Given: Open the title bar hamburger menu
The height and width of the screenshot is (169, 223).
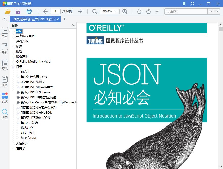Looking at the screenshot, I should tap(184, 3).
